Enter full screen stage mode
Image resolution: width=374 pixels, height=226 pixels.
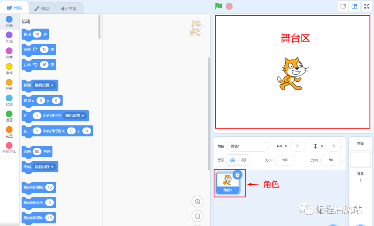click(367, 7)
